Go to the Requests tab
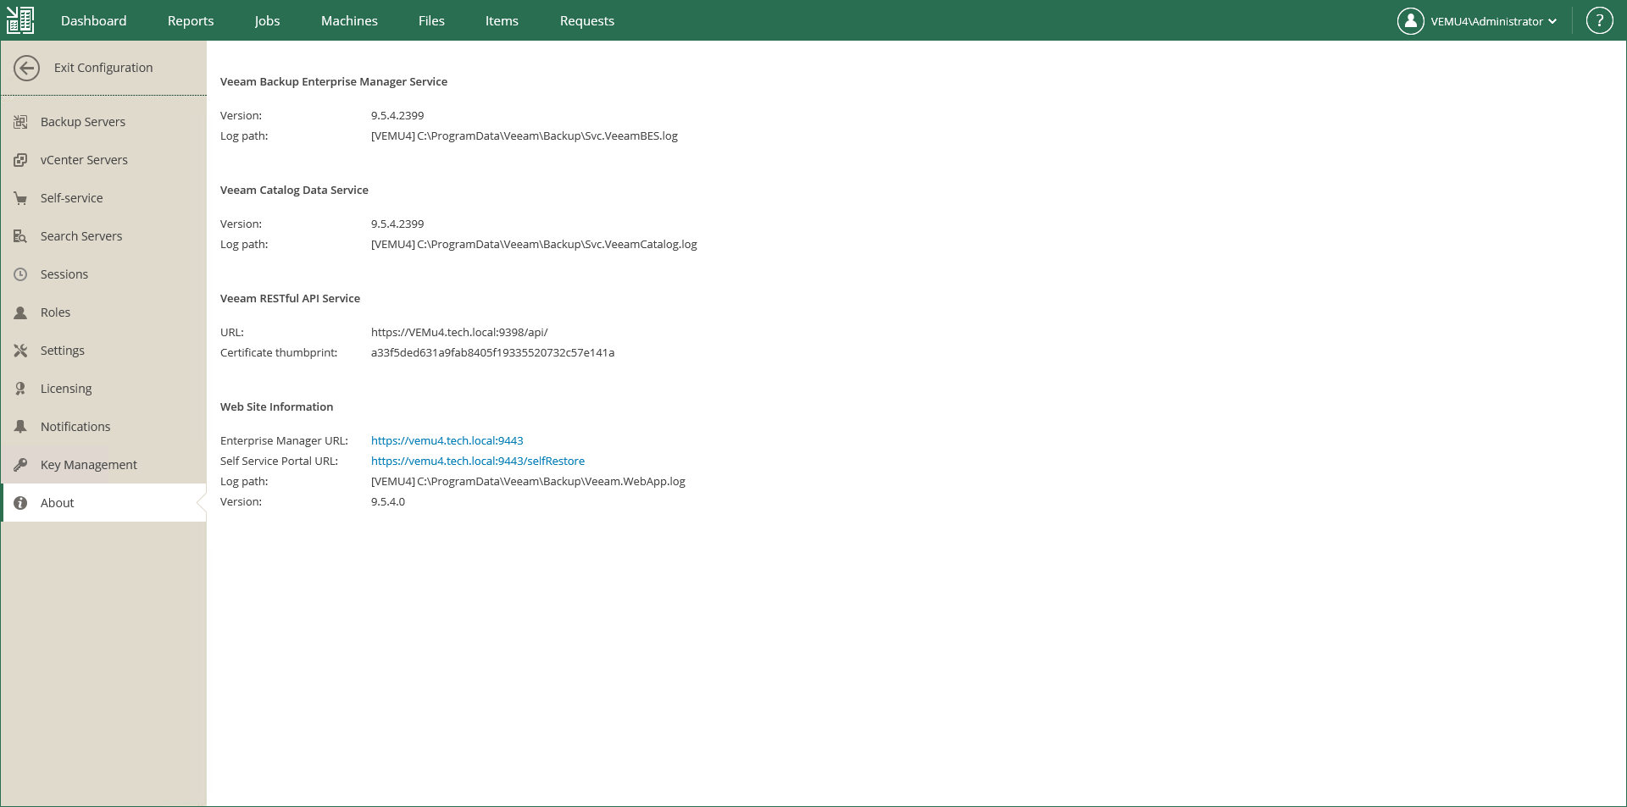The image size is (1627, 807). 587,20
